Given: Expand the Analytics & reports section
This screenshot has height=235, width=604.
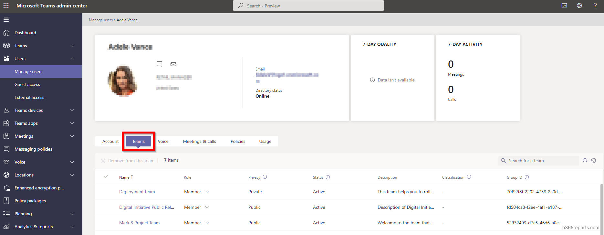Looking at the screenshot, I should pos(72,227).
